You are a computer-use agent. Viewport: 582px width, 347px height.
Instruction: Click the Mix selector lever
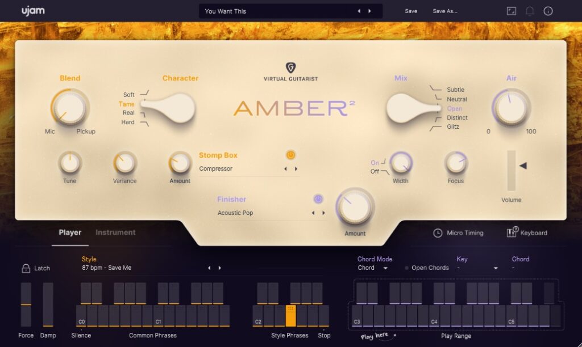[x=413, y=108]
